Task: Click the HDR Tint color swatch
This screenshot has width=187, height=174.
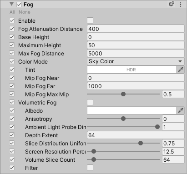Action: coord(131,70)
